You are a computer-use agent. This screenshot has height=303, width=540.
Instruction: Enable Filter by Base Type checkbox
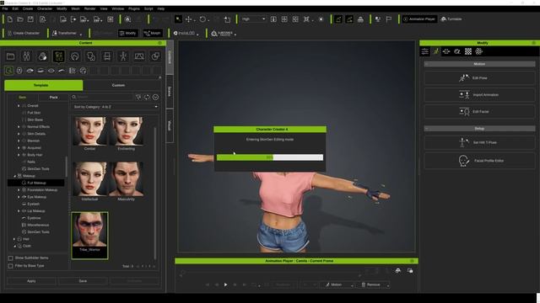(10, 266)
